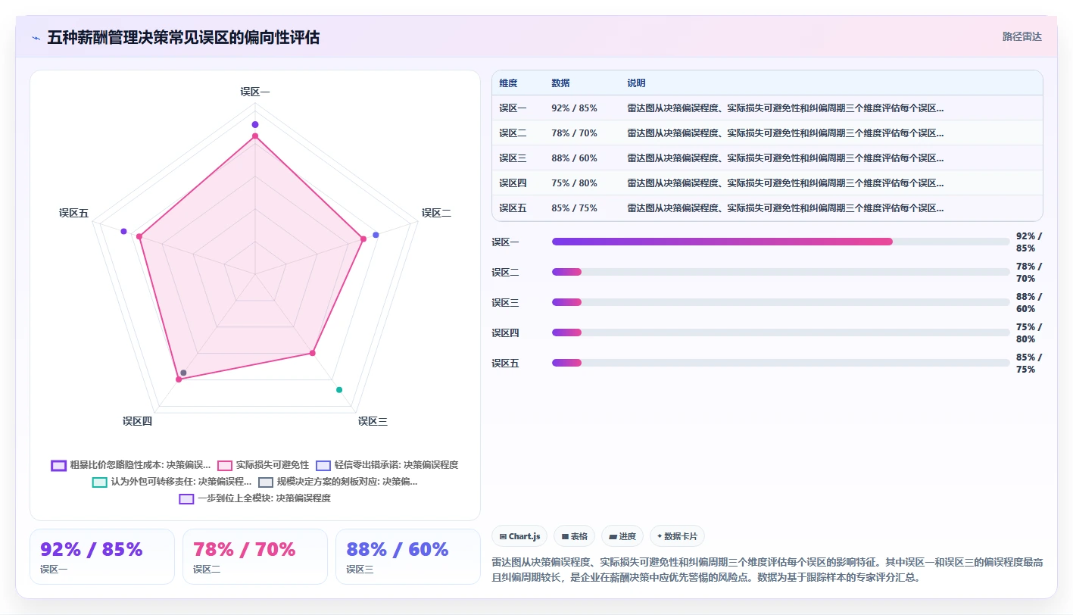Click the blue data point near radar axis 误区二
Viewport: 1073px width, 615px height.
pos(376,235)
